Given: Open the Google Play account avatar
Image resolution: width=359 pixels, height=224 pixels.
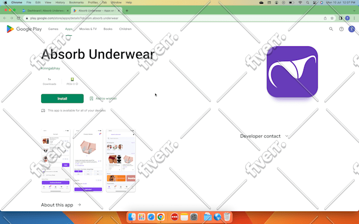Looking at the screenshot, I should point(352,29).
